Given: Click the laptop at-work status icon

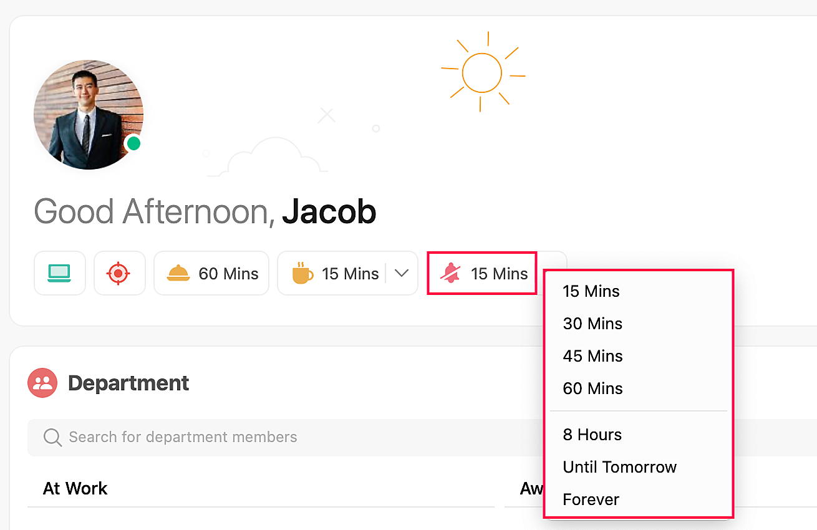Looking at the screenshot, I should (59, 273).
